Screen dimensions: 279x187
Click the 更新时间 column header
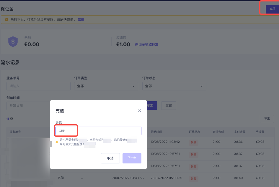tap(156, 132)
